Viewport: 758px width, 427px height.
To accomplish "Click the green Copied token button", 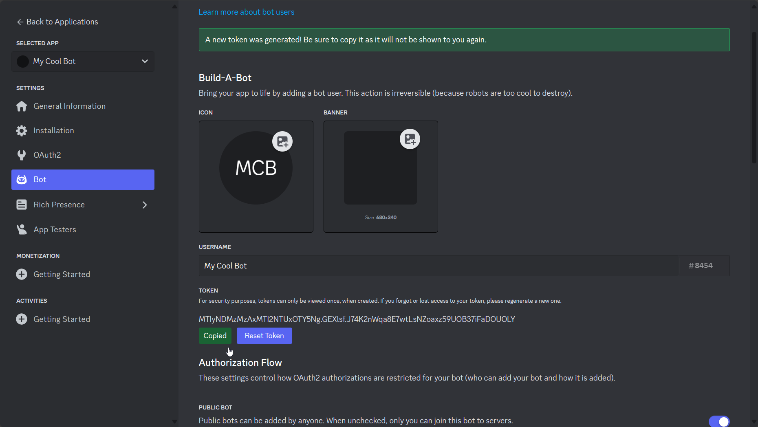I will pyautogui.click(x=215, y=336).
